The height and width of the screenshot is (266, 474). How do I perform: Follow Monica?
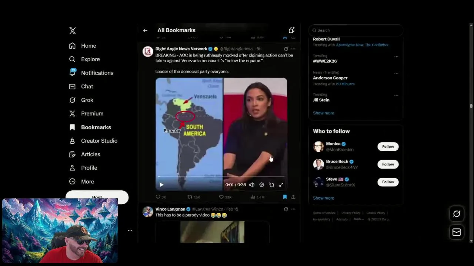tap(388, 147)
